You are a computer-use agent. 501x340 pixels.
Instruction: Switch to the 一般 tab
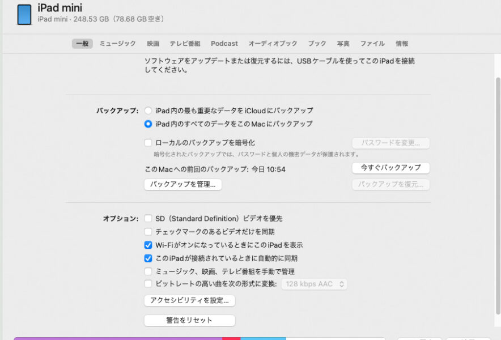point(82,44)
